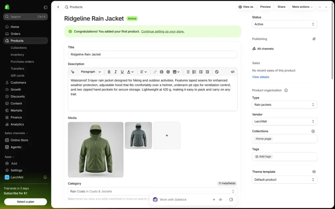Toggle bold formatting in description

click(109, 72)
